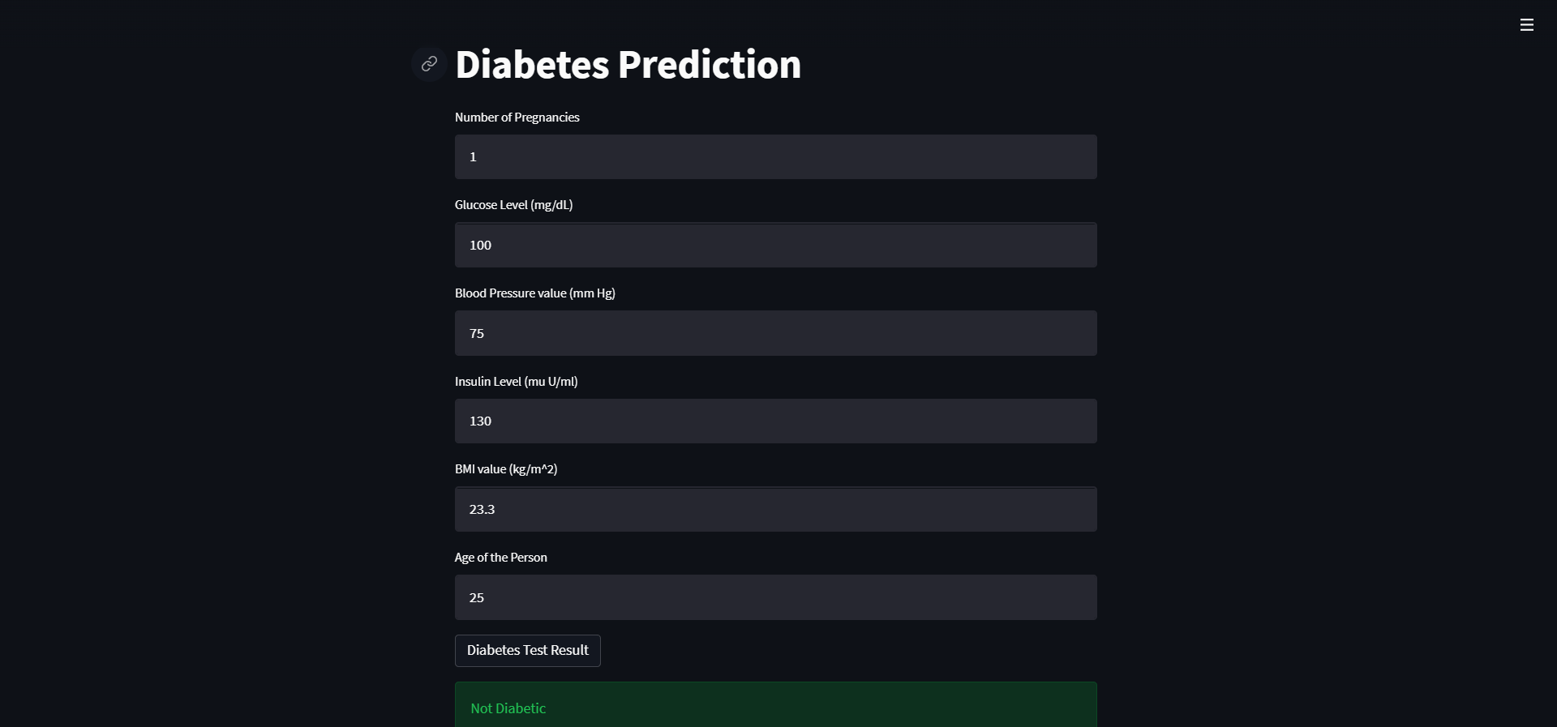Click the Not Diabetic result box
The width and height of the screenshot is (1557, 727).
pos(775,708)
